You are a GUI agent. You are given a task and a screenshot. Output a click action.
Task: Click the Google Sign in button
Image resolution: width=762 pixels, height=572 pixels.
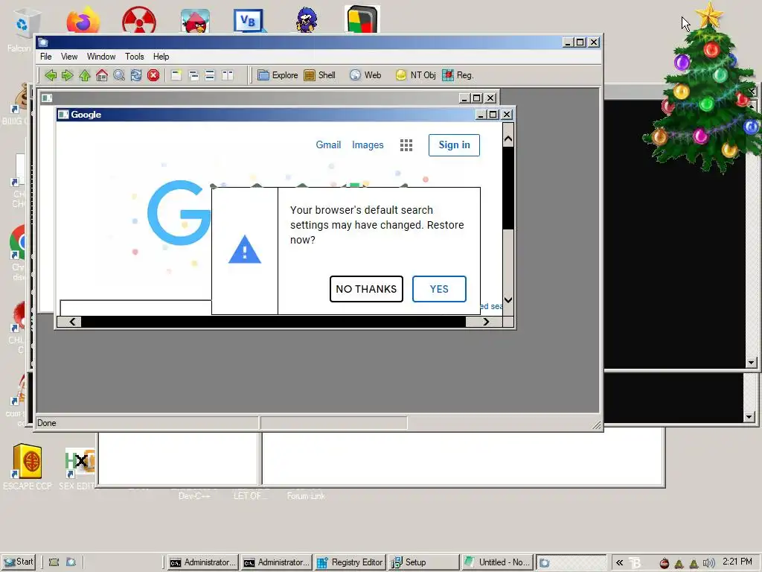coord(454,145)
